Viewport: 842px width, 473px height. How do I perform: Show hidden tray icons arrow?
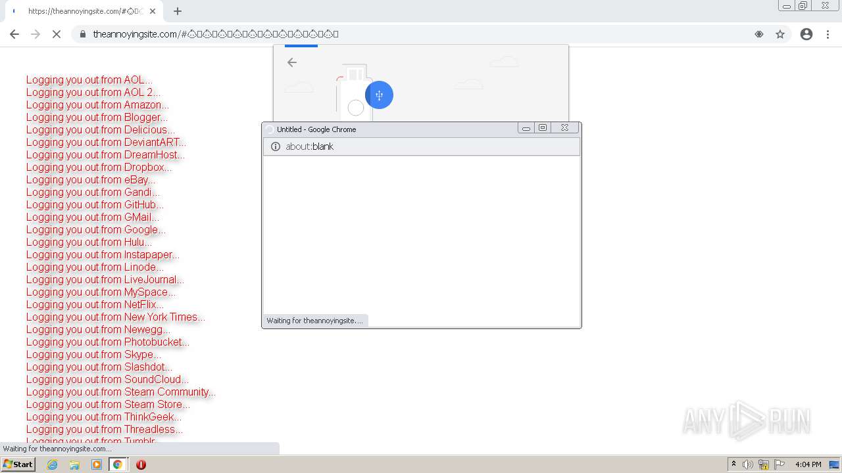point(733,464)
